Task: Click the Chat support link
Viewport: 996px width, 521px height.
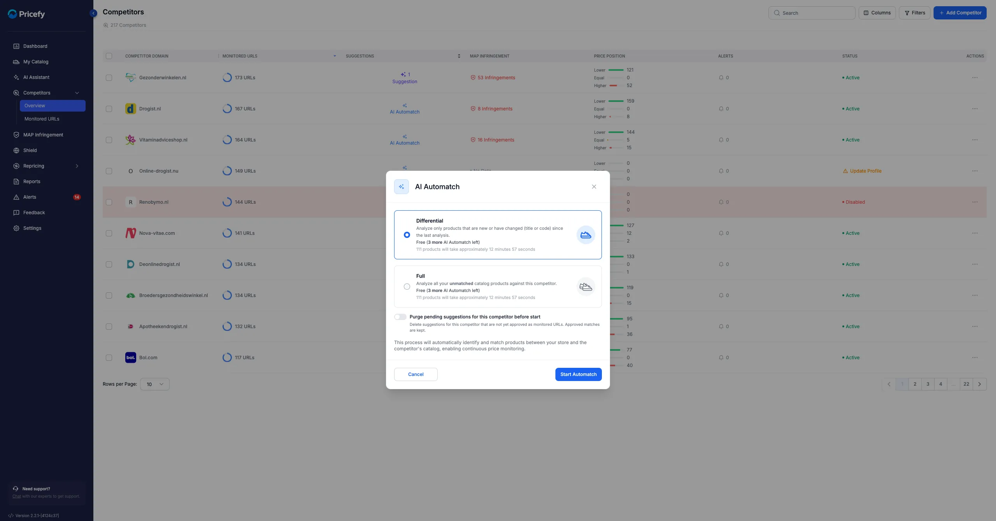Action: (17, 496)
